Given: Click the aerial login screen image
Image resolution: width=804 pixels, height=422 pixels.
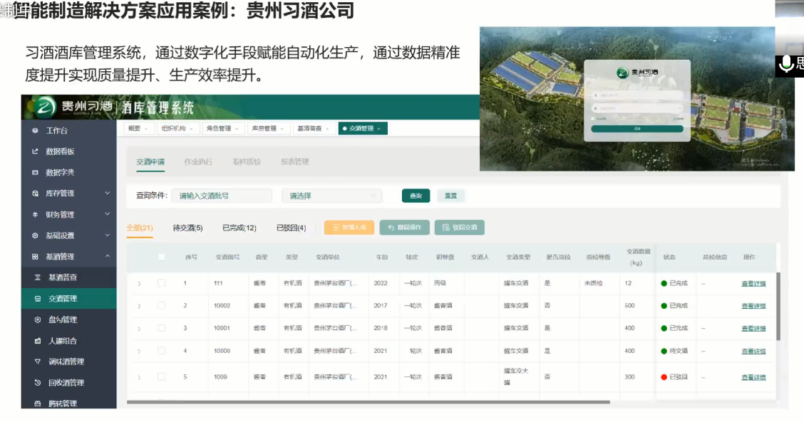Looking at the screenshot, I should (x=636, y=99).
